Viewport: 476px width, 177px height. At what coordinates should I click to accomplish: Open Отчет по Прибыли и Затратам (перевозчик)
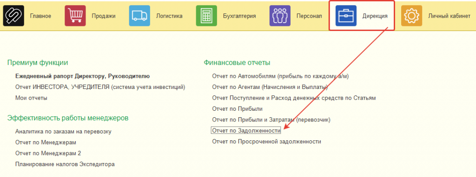(x=271, y=120)
